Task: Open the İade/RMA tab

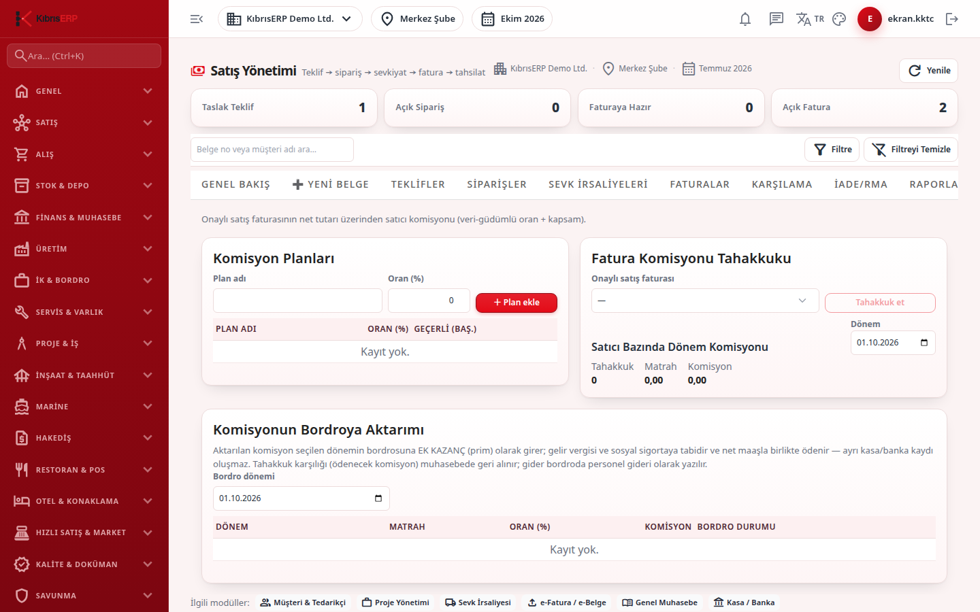Action: 861,184
